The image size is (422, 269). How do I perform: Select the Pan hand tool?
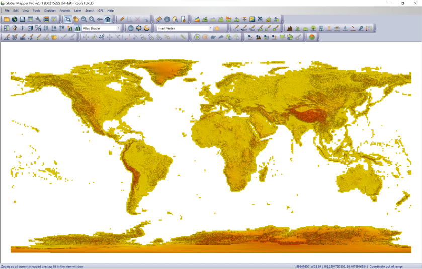pyautogui.click(x=75, y=19)
